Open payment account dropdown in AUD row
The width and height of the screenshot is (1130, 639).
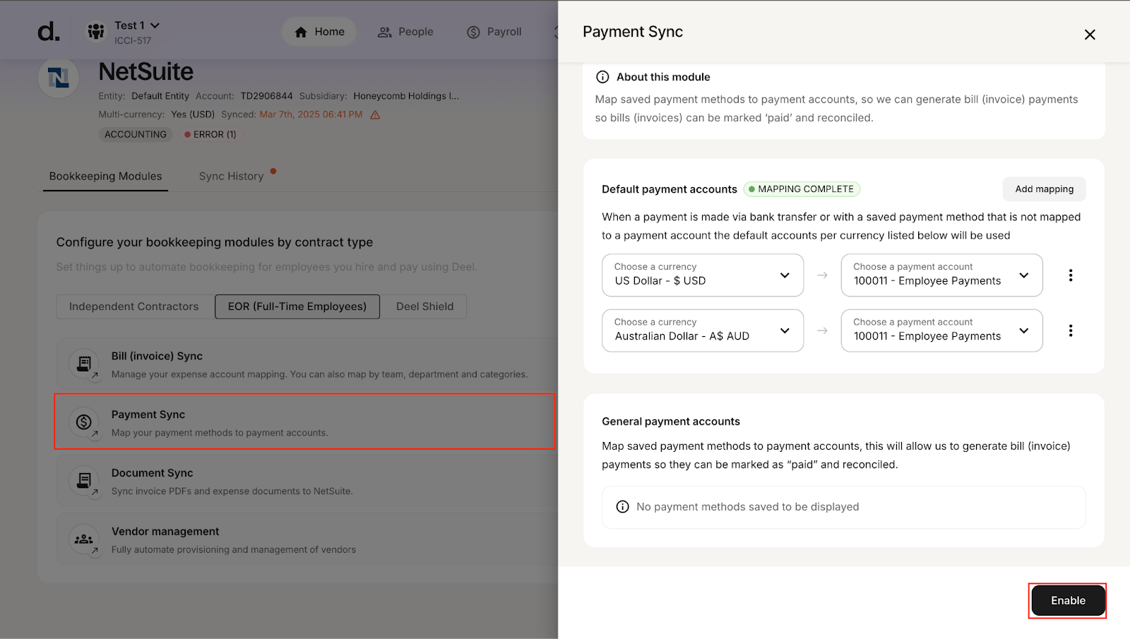(941, 330)
